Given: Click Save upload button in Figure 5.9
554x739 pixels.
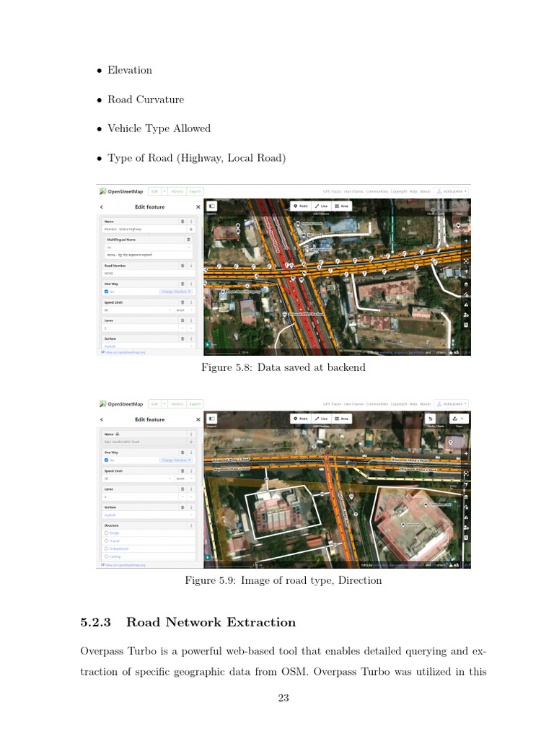Looking at the screenshot, I should pos(458,419).
